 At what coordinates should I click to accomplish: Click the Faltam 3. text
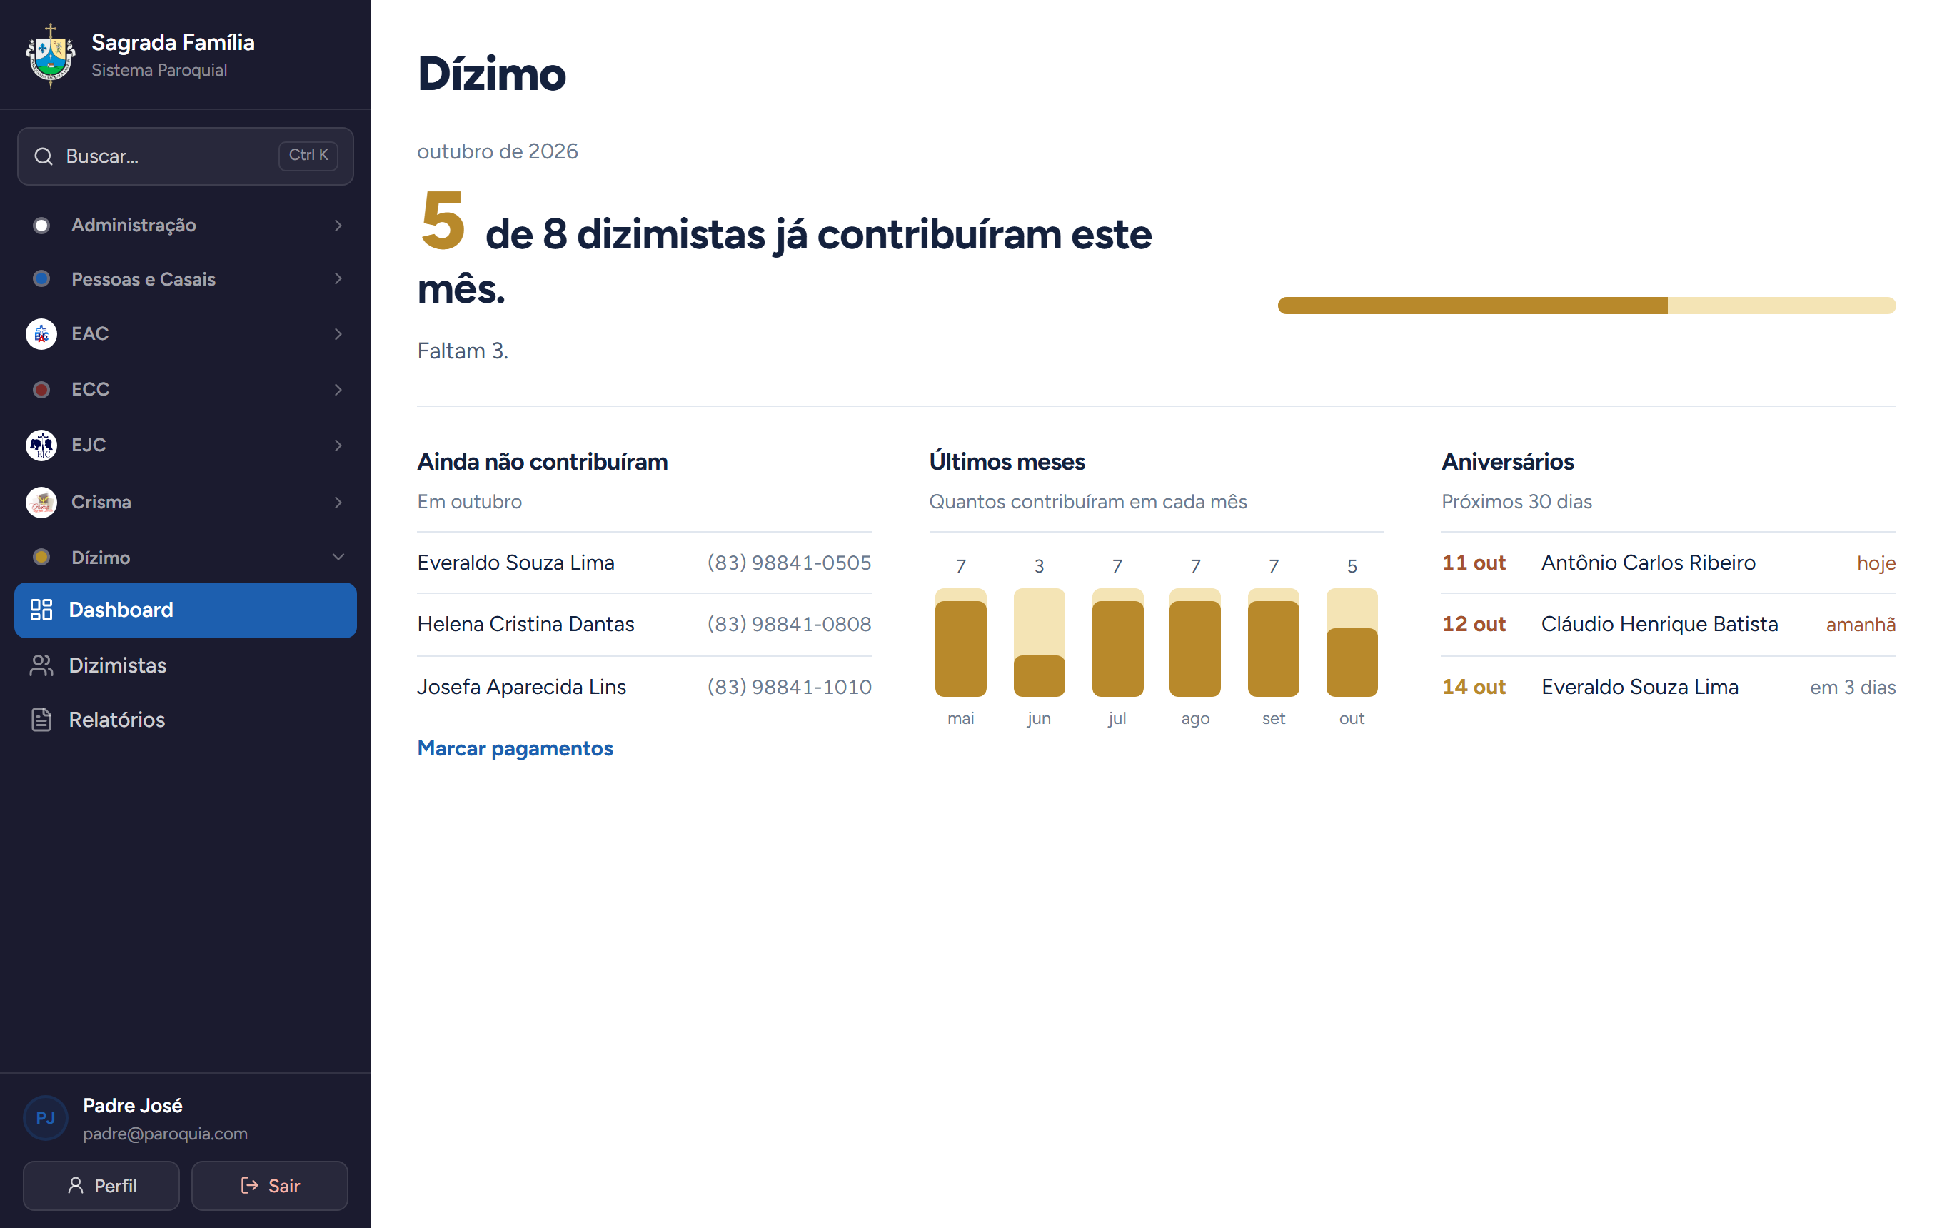[462, 351]
